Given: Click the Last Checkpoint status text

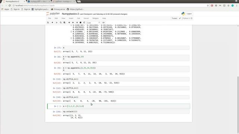Looking at the screenshot, I should (x=103, y=14).
